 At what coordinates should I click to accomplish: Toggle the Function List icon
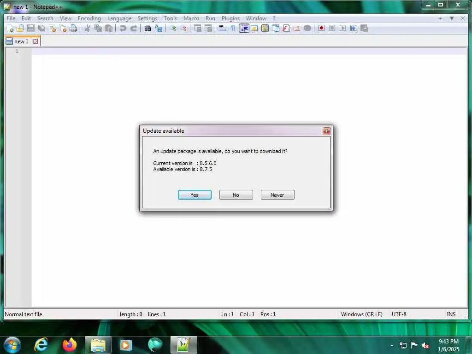point(286,28)
